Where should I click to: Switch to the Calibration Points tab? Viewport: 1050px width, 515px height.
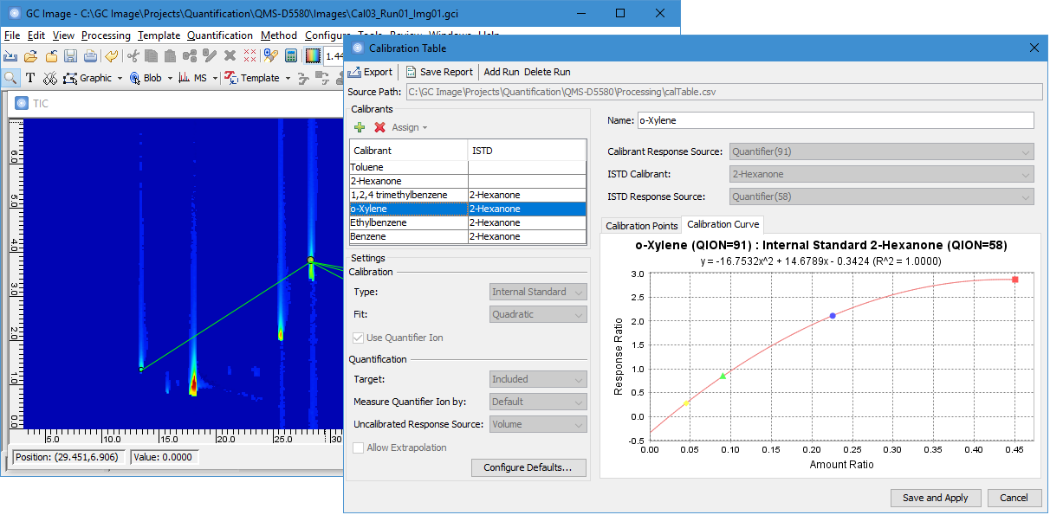point(641,224)
